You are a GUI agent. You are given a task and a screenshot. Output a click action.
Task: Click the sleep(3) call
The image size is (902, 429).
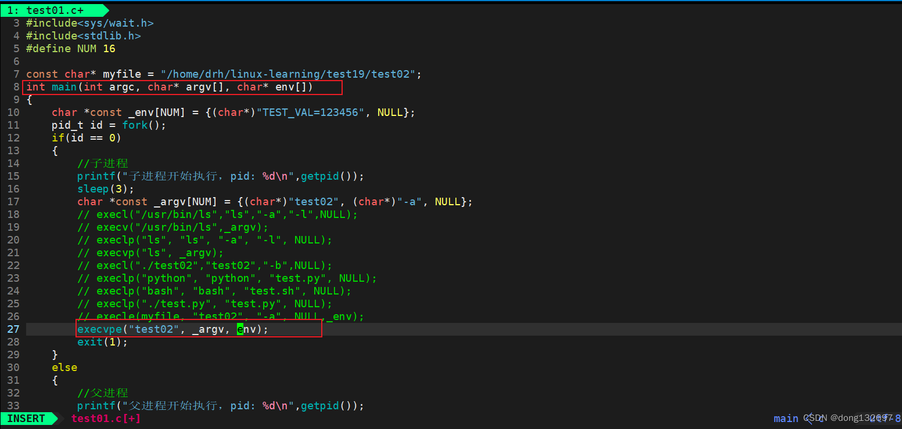click(x=106, y=189)
